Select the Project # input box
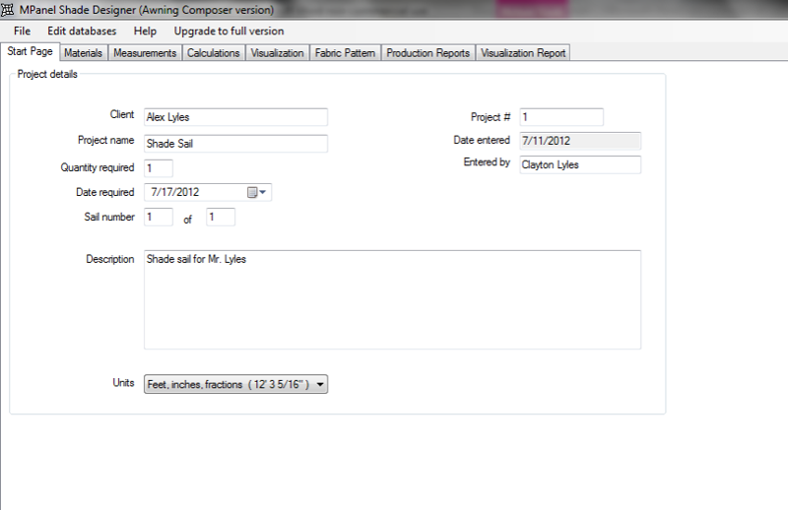Screen dimensions: 788x510 (560, 118)
